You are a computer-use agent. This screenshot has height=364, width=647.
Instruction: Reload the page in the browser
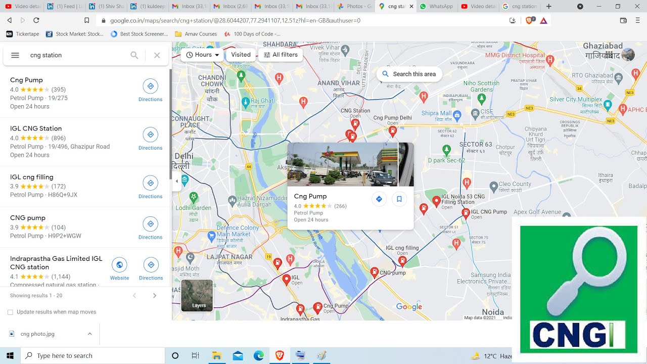pyautogui.click(x=36, y=20)
